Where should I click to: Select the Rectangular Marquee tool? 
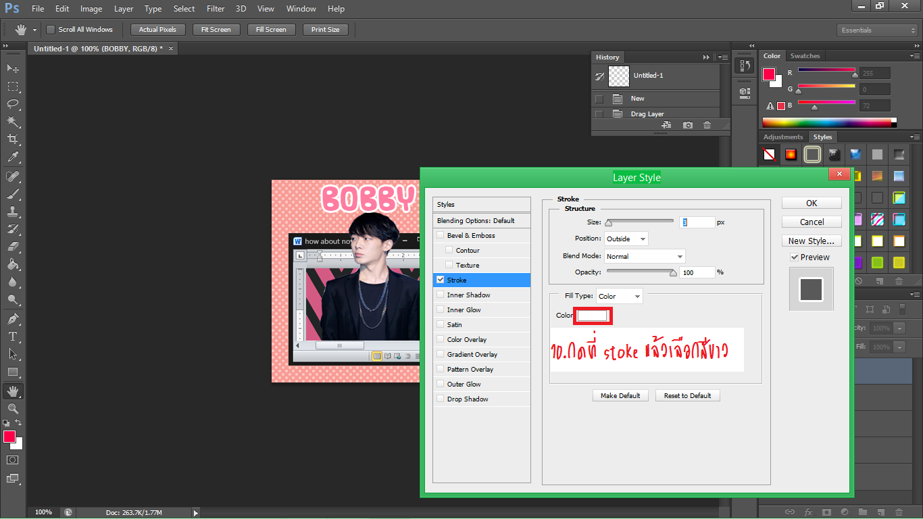(x=13, y=86)
